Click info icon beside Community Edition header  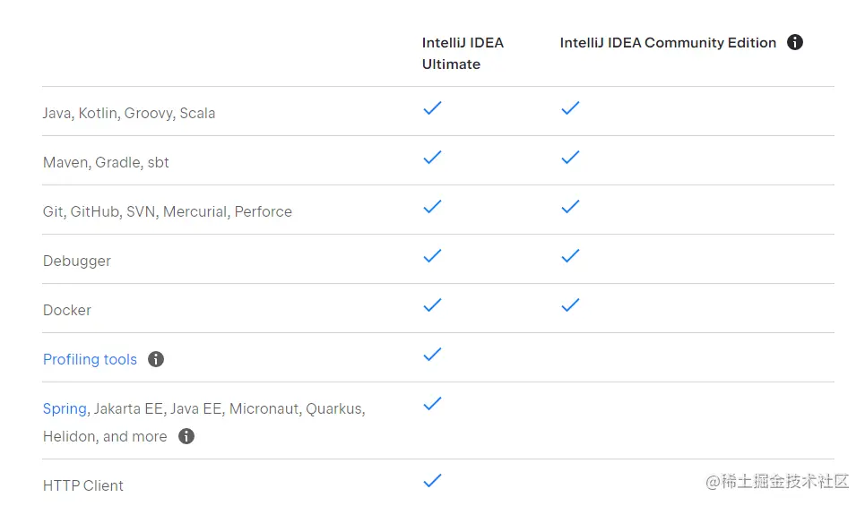click(x=795, y=42)
